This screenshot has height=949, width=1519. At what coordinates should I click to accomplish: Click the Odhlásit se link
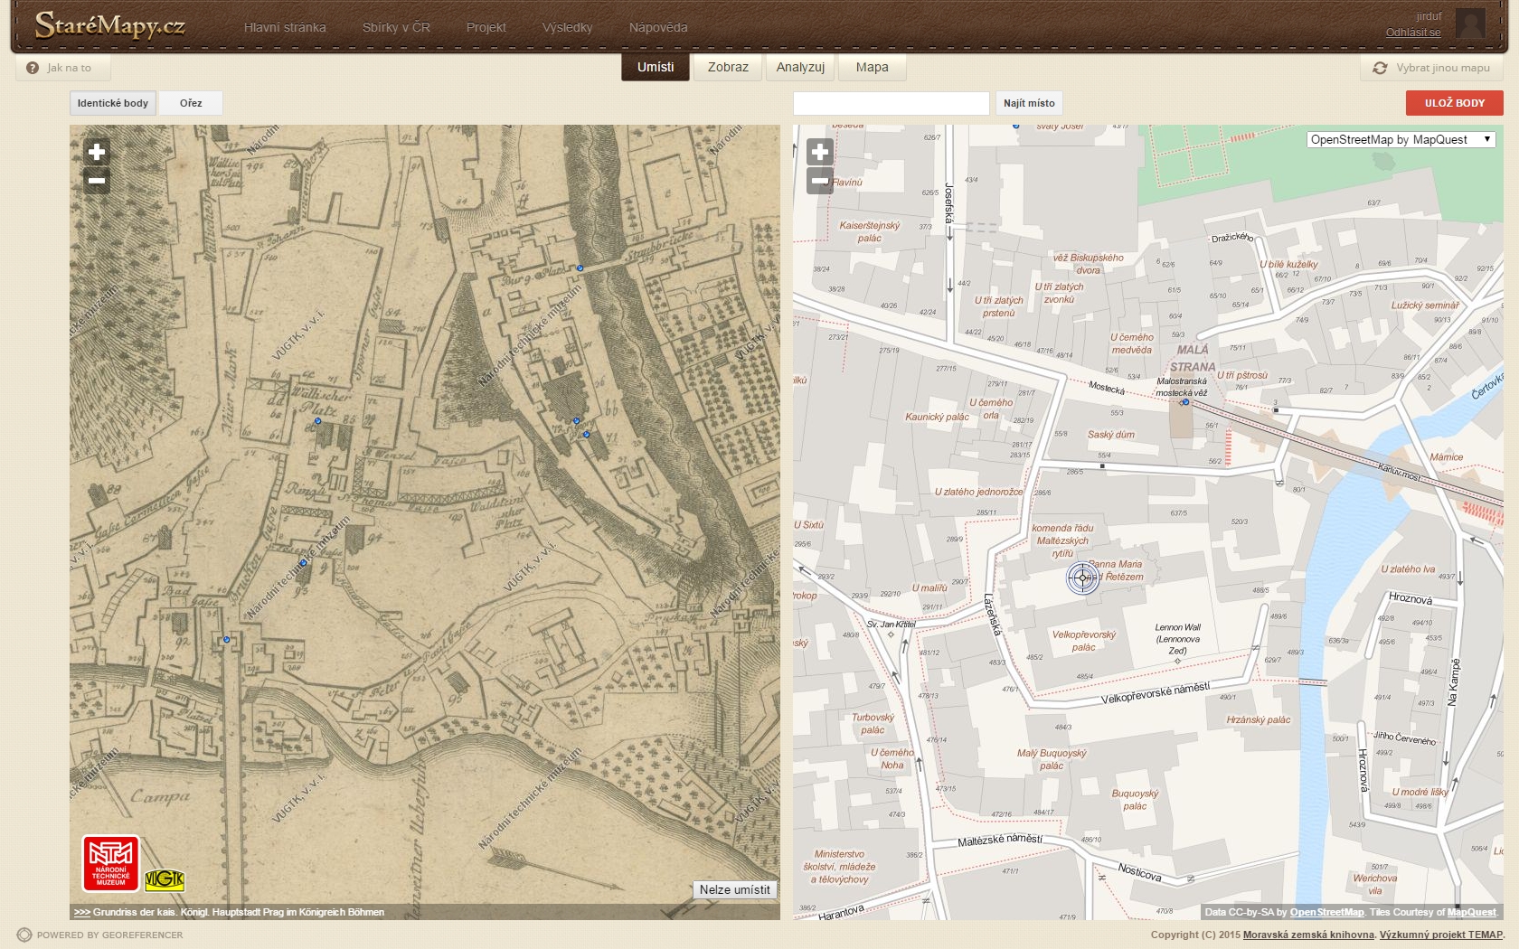1413,33
